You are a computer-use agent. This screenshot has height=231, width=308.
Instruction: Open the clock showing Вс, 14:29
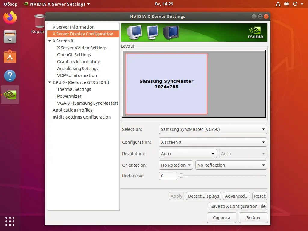[x=164, y=4]
